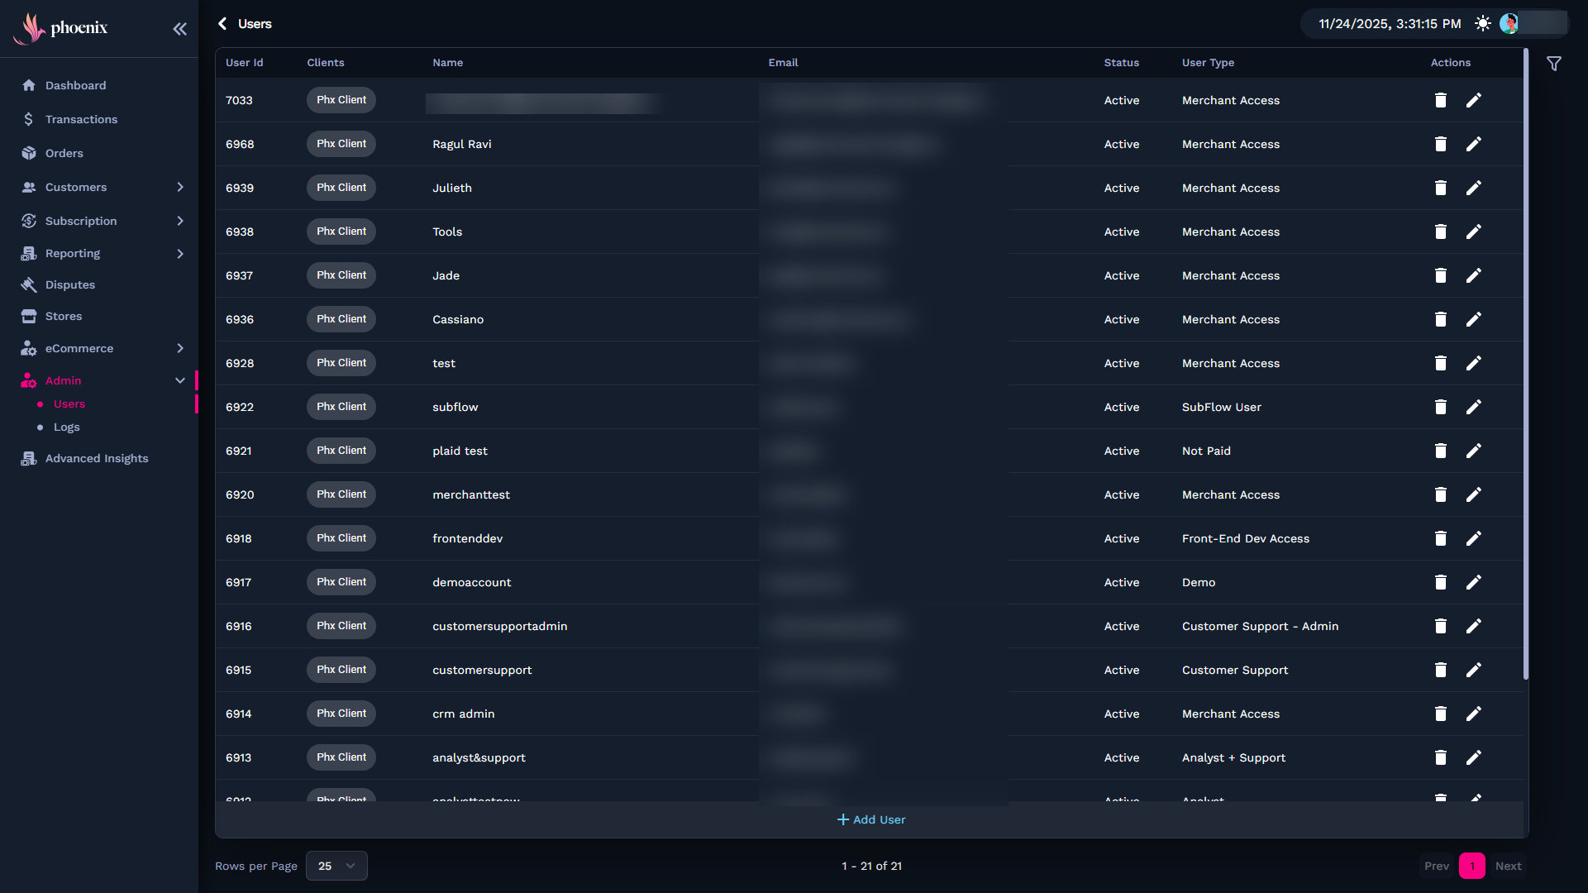Collapse the sidebar with double-chevron icon

click(x=179, y=29)
